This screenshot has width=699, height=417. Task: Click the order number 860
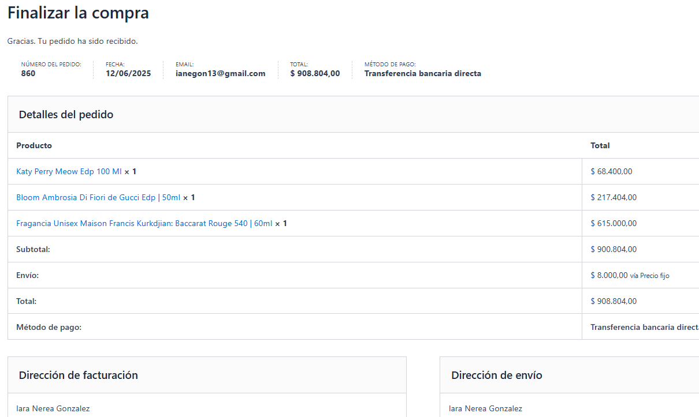coord(28,73)
